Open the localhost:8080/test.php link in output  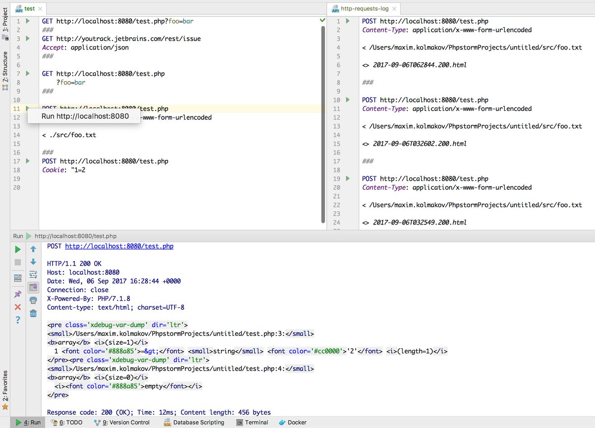pyautogui.click(x=119, y=246)
